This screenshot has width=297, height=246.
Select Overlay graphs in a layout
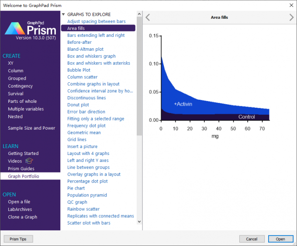(94, 174)
